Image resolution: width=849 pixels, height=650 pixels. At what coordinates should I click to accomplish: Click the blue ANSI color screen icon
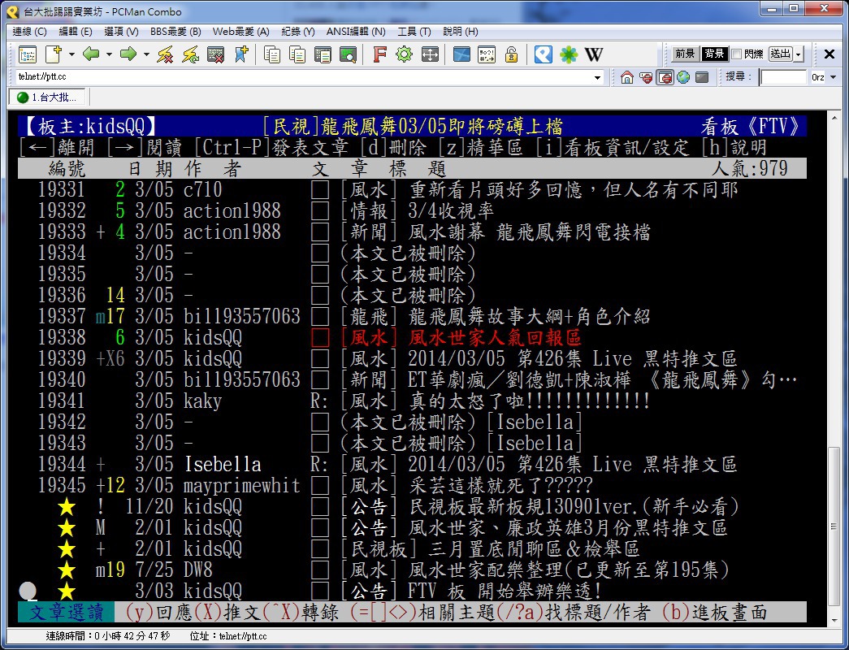[x=461, y=54]
